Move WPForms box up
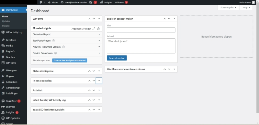Viewport: 259px width, 125px height. 89,19
